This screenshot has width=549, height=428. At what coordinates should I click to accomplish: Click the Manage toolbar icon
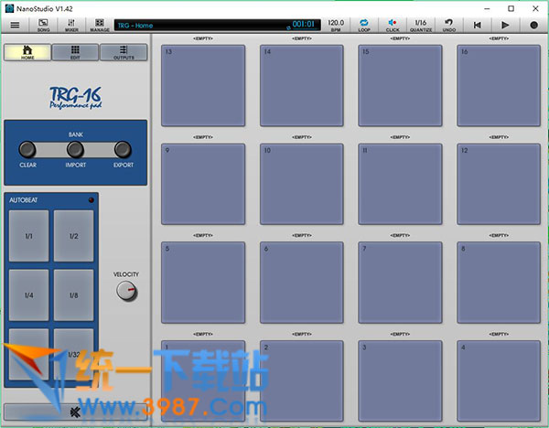pyautogui.click(x=99, y=25)
